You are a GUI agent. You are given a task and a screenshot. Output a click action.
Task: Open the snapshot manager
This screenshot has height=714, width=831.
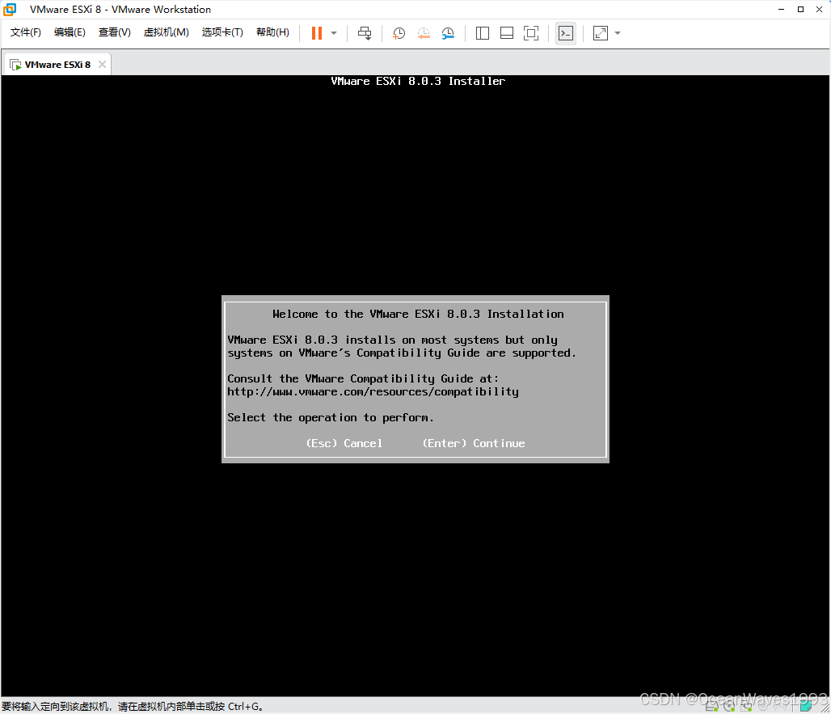click(448, 33)
